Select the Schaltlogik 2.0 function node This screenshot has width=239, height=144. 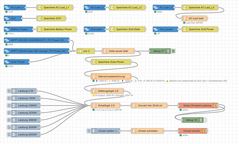pos(106,106)
